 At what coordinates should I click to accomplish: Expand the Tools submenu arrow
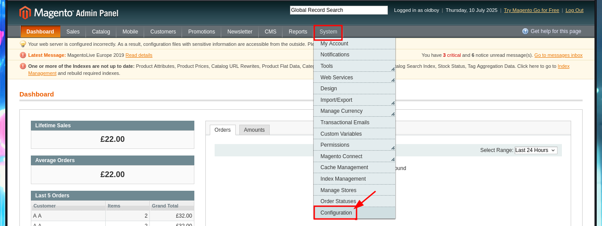[393, 69]
